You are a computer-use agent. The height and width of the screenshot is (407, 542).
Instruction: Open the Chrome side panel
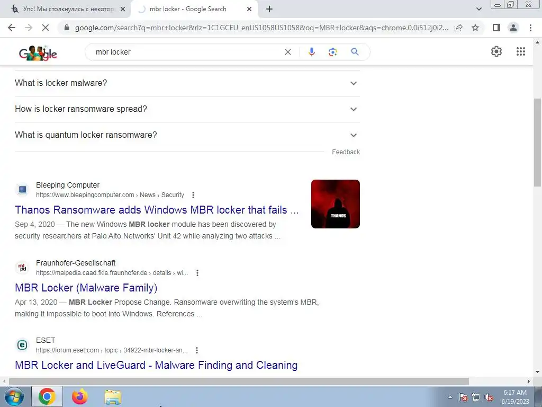[x=496, y=28]
